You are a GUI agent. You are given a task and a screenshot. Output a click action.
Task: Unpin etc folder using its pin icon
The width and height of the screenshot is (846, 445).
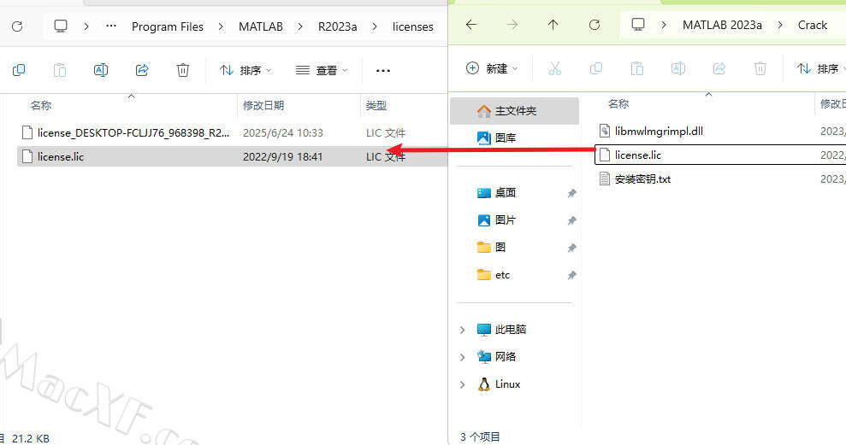571,275
